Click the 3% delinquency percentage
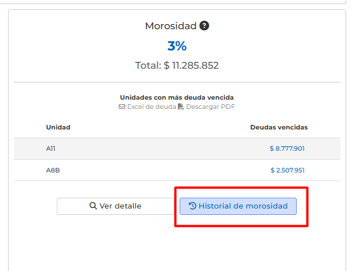The image size is (357, 271). click(177, 46)
